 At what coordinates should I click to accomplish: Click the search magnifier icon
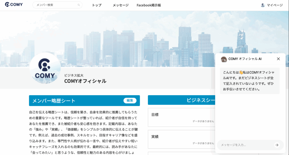(x=79, y=5)
